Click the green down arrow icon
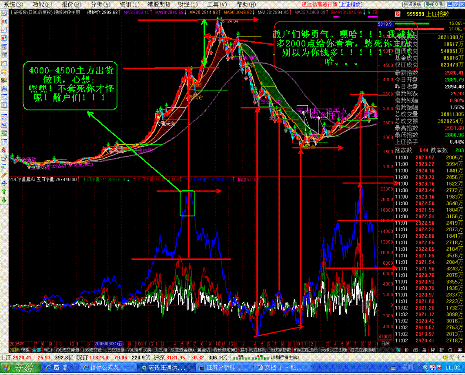This screenshot has width=465, height=375. 4,200
